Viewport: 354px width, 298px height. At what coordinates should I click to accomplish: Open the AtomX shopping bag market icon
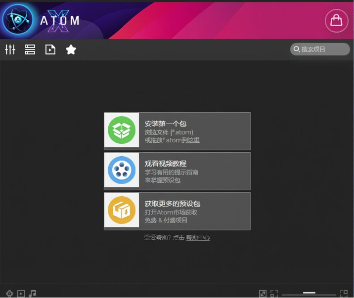coord(336,21)
